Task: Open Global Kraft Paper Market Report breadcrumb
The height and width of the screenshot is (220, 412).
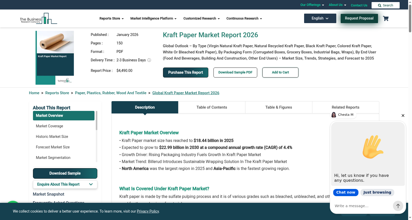Action: tap(186, 93)
